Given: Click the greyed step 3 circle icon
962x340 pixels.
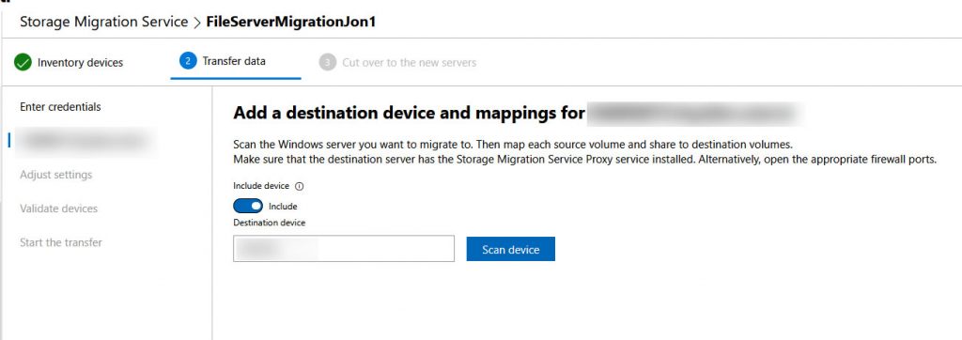Looking at the screenshot, I should (x=328, y=63).
